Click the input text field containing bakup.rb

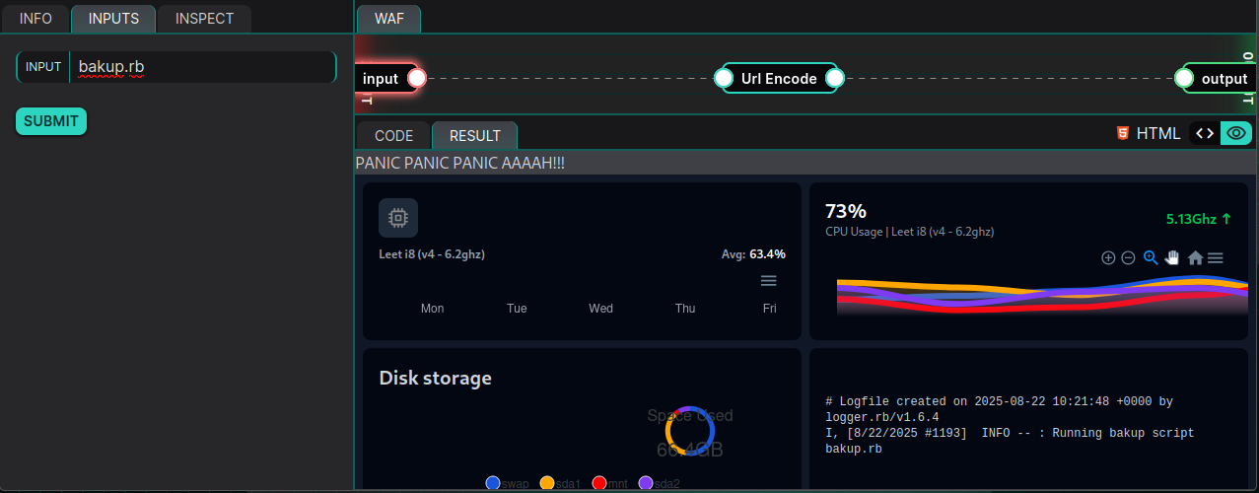(x=202, y=67)
